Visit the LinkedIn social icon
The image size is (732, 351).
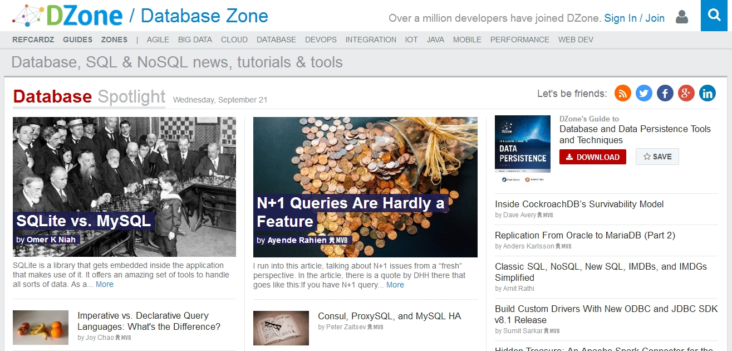tap(708, 93)
